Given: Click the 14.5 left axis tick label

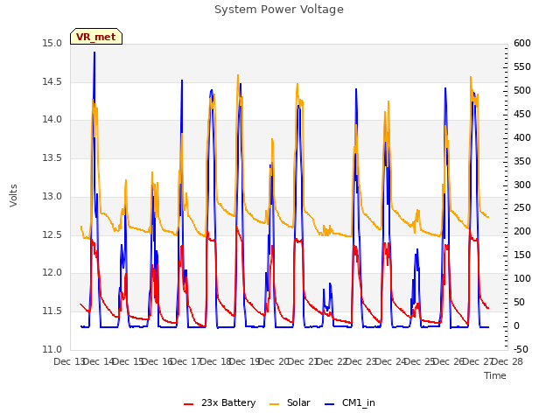Looking at the screenshot, I should coord(52,81).
